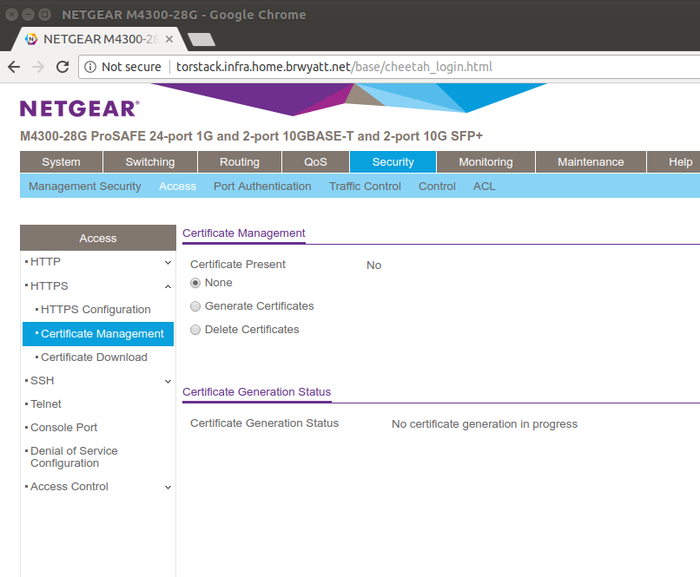The width and height of the screenshot is (700, 577).
Task: Close the NETGEAR M4300 browser tab
Action: point(169,39)
